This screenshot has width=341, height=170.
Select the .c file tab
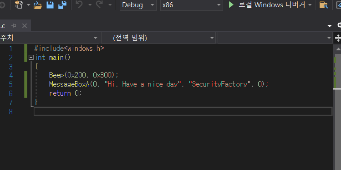click(x=3, y=26)
